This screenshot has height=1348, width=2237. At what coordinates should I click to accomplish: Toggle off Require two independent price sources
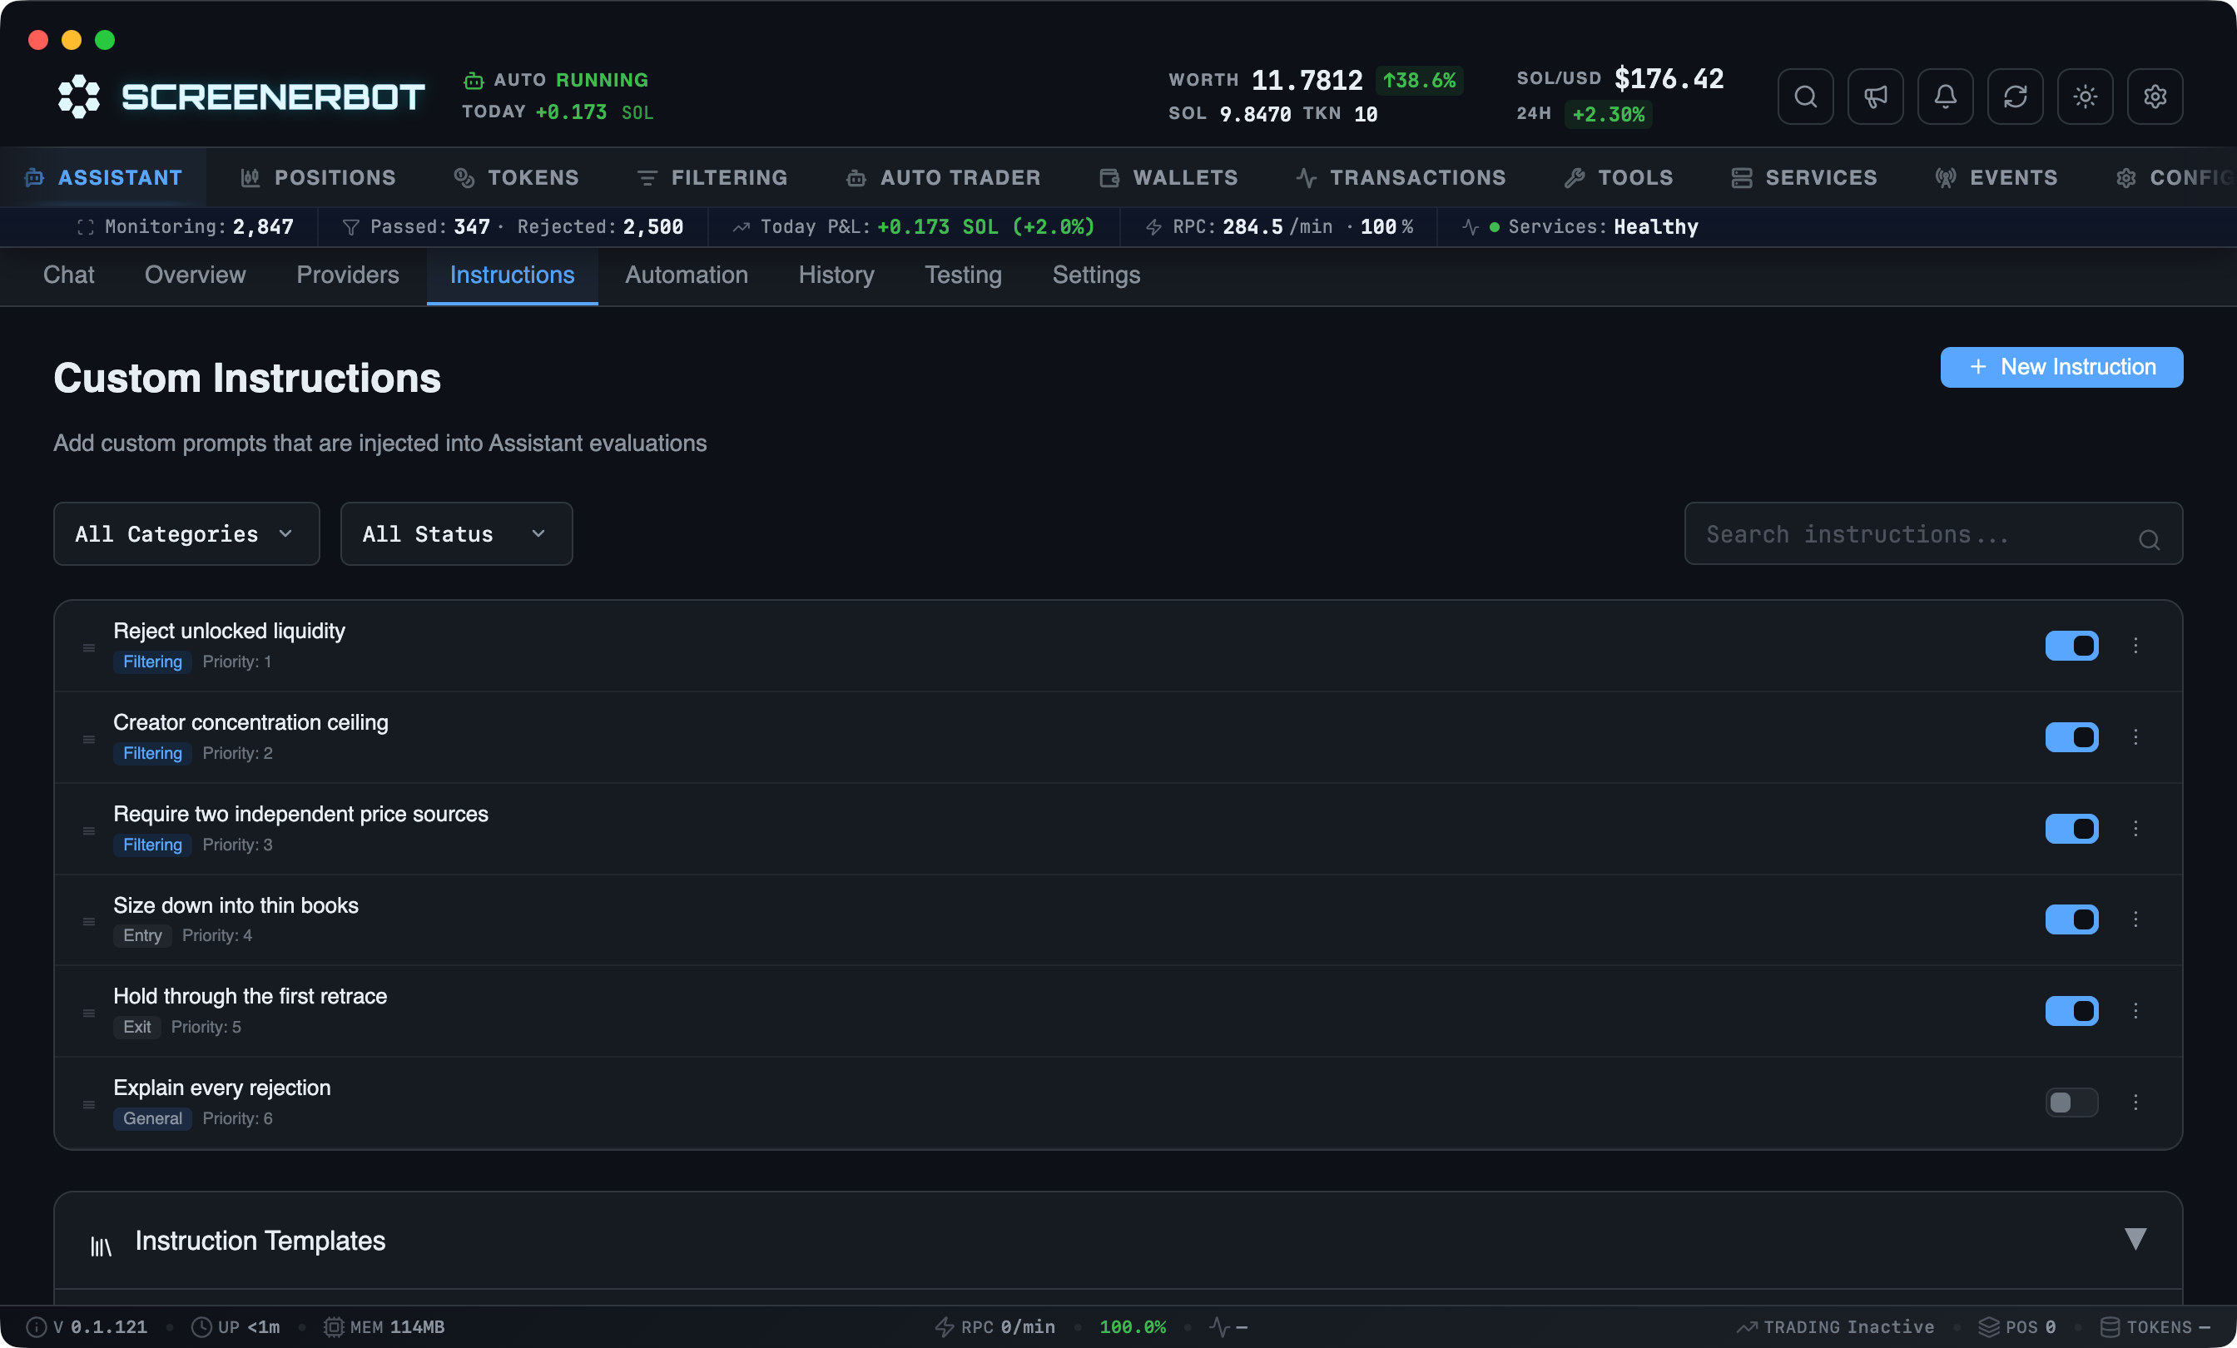coord(2071,829)
